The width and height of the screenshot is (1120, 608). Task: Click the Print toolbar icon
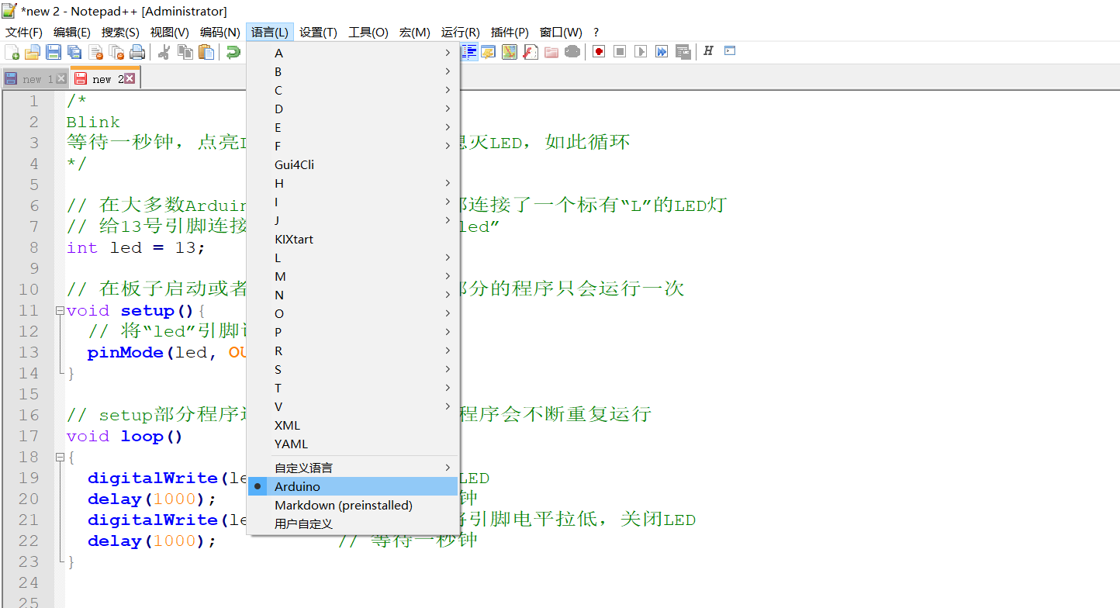(x=137, y=52)
